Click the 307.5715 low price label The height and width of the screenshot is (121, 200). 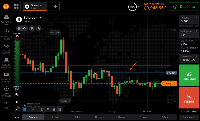pyautogui.click(x=65, y=101)
